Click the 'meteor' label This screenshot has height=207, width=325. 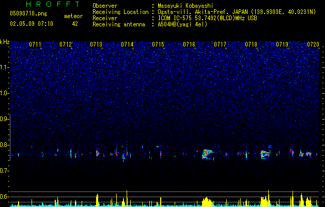pos(73,16)
